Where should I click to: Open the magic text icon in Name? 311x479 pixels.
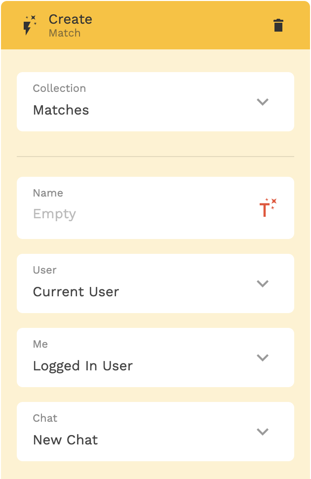pyautogui.click(x=268, y=208)
